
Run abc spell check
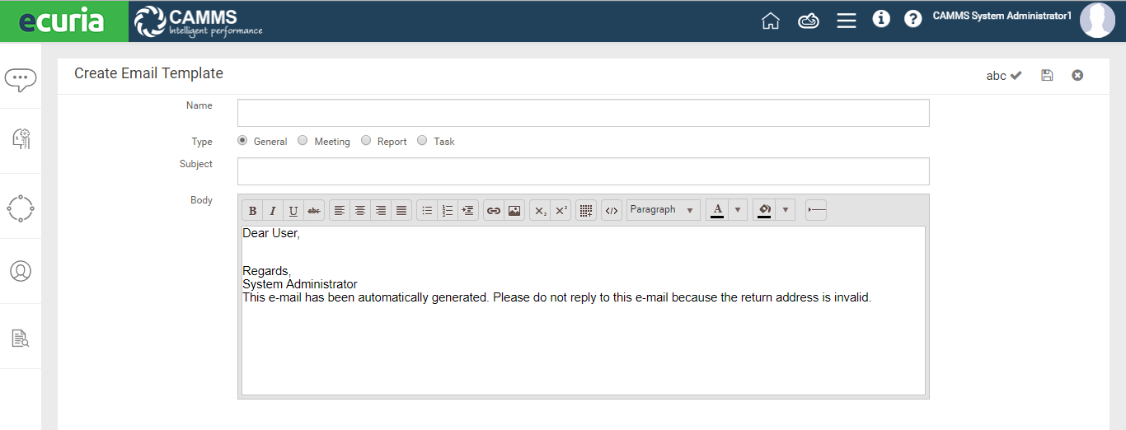coord(1004,76)
